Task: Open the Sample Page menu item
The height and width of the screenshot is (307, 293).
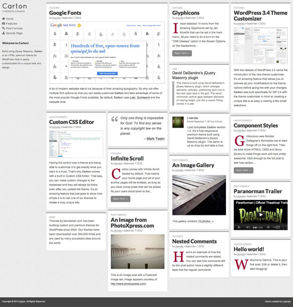Action: click(14, 33)
